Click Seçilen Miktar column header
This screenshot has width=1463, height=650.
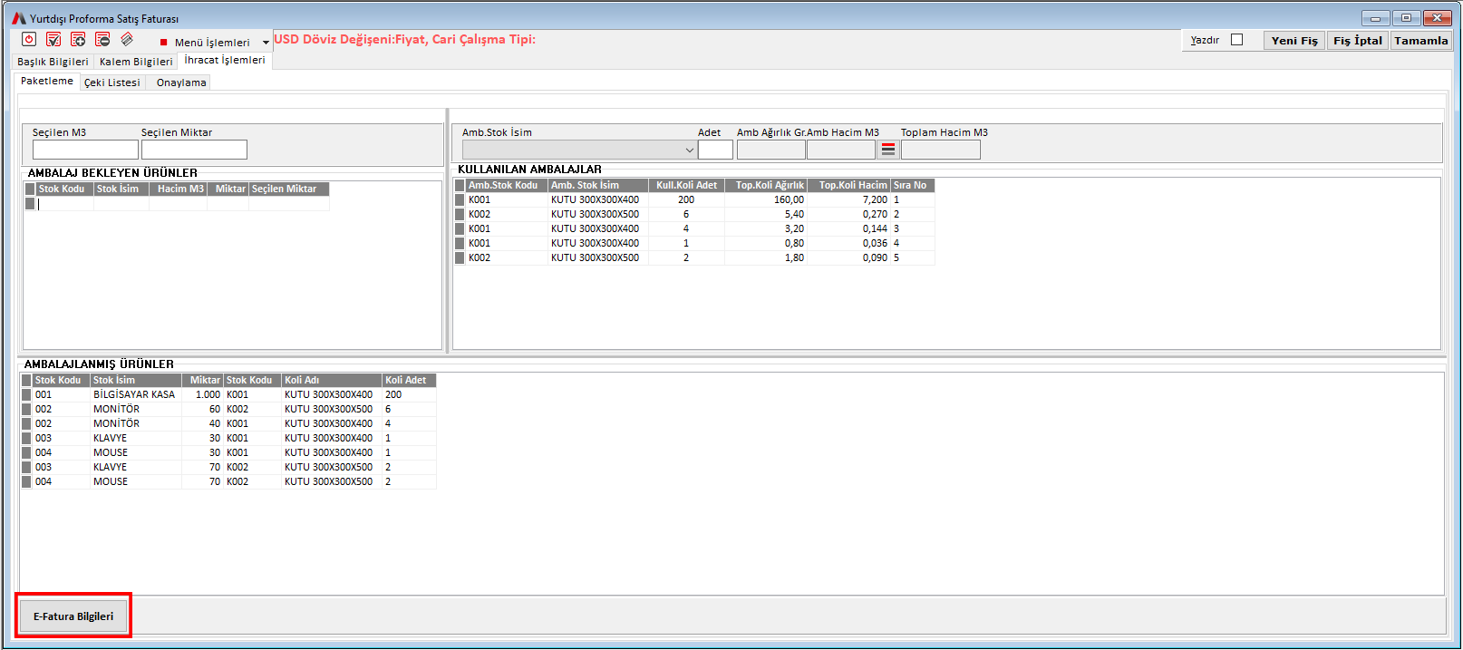289,189
